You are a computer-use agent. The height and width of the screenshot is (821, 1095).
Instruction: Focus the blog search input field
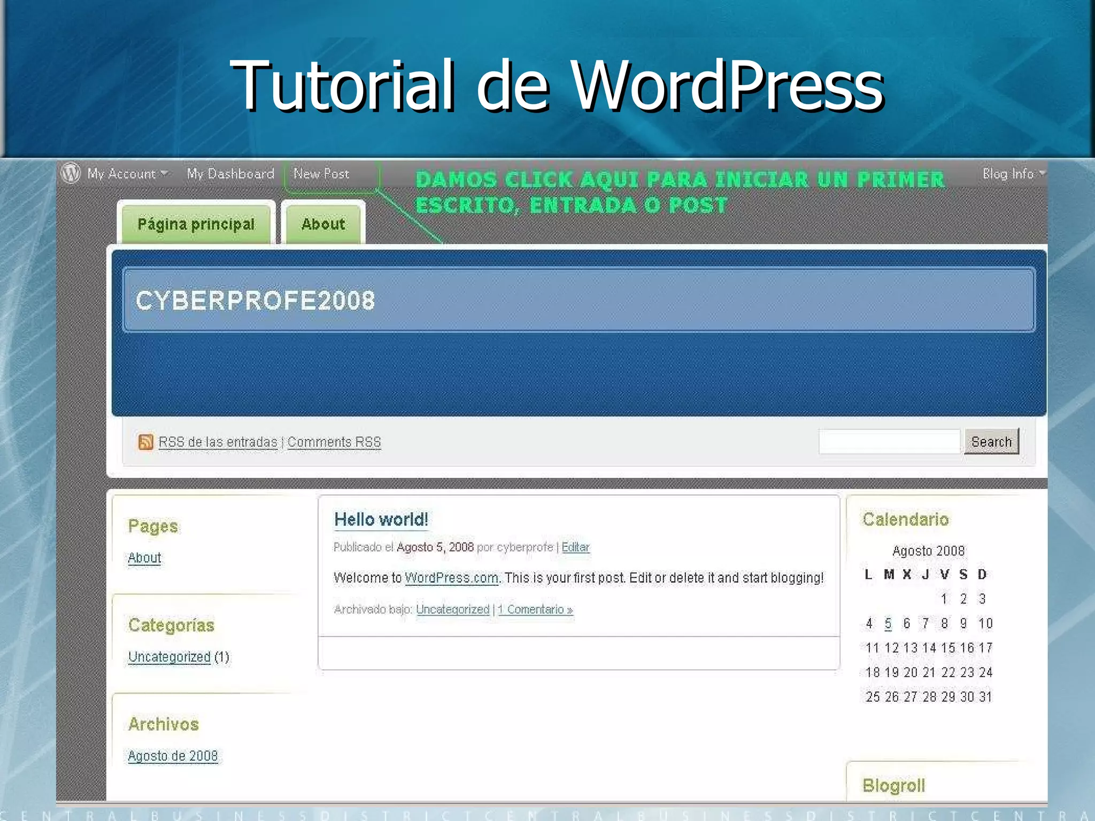tap(890, 442)
